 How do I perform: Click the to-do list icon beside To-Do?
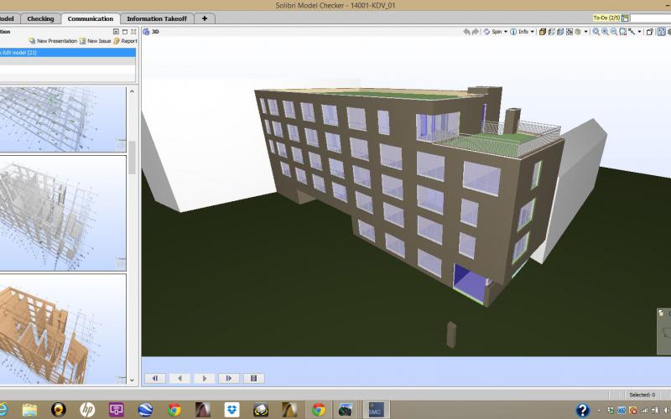625,18
